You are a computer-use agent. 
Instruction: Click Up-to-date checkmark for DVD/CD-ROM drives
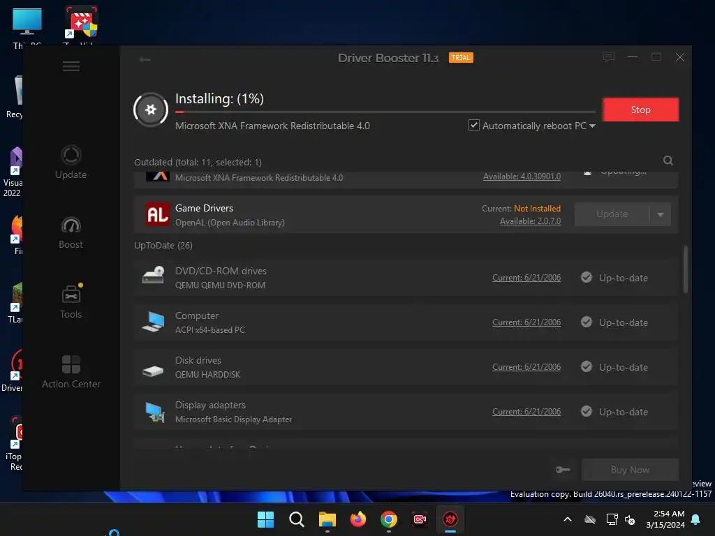point(587,277)
